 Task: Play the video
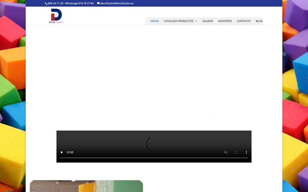[62, 152]
